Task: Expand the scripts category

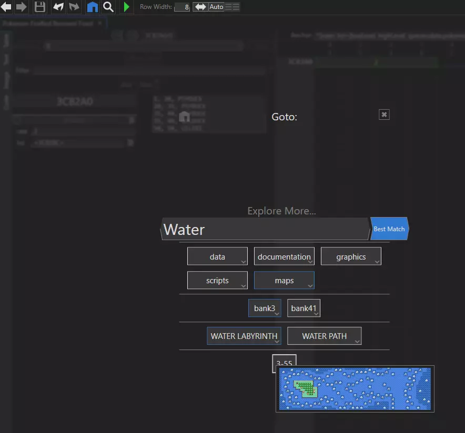Action: pyautogui.click(x=217, y=280)
